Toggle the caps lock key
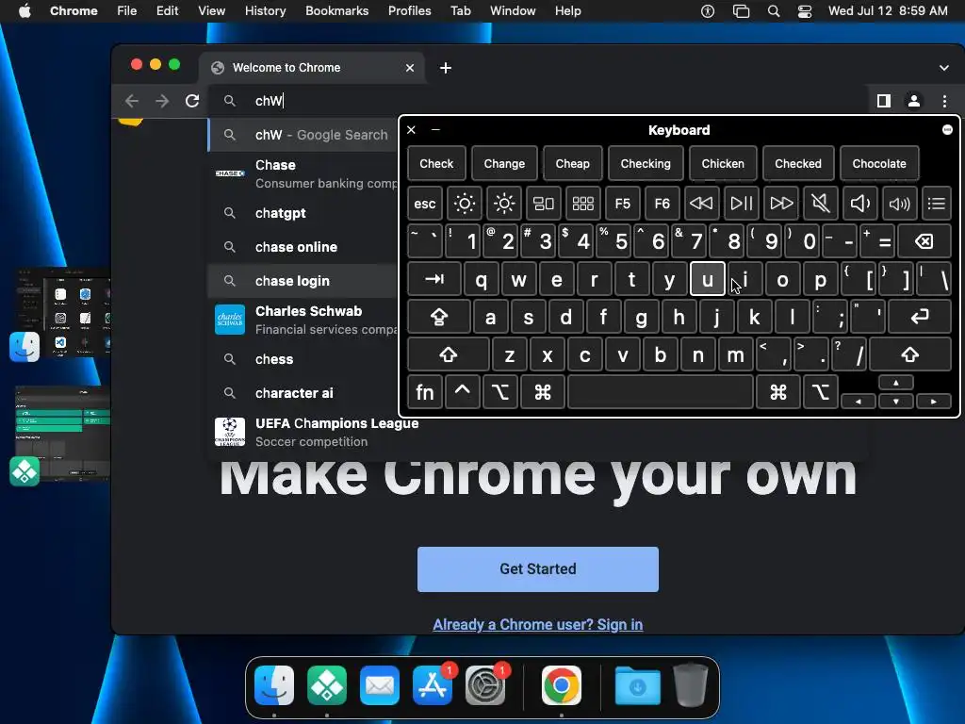The width and height of the screenshot is (965, 724). tap(439, 317)
